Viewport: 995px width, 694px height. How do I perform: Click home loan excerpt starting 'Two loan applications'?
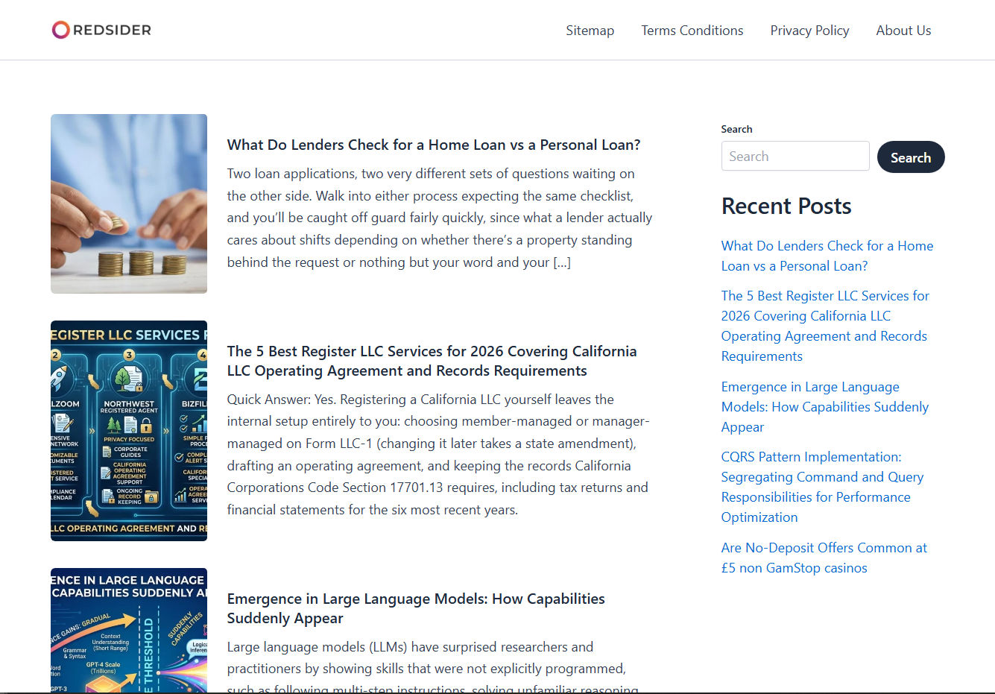(440, 218)
